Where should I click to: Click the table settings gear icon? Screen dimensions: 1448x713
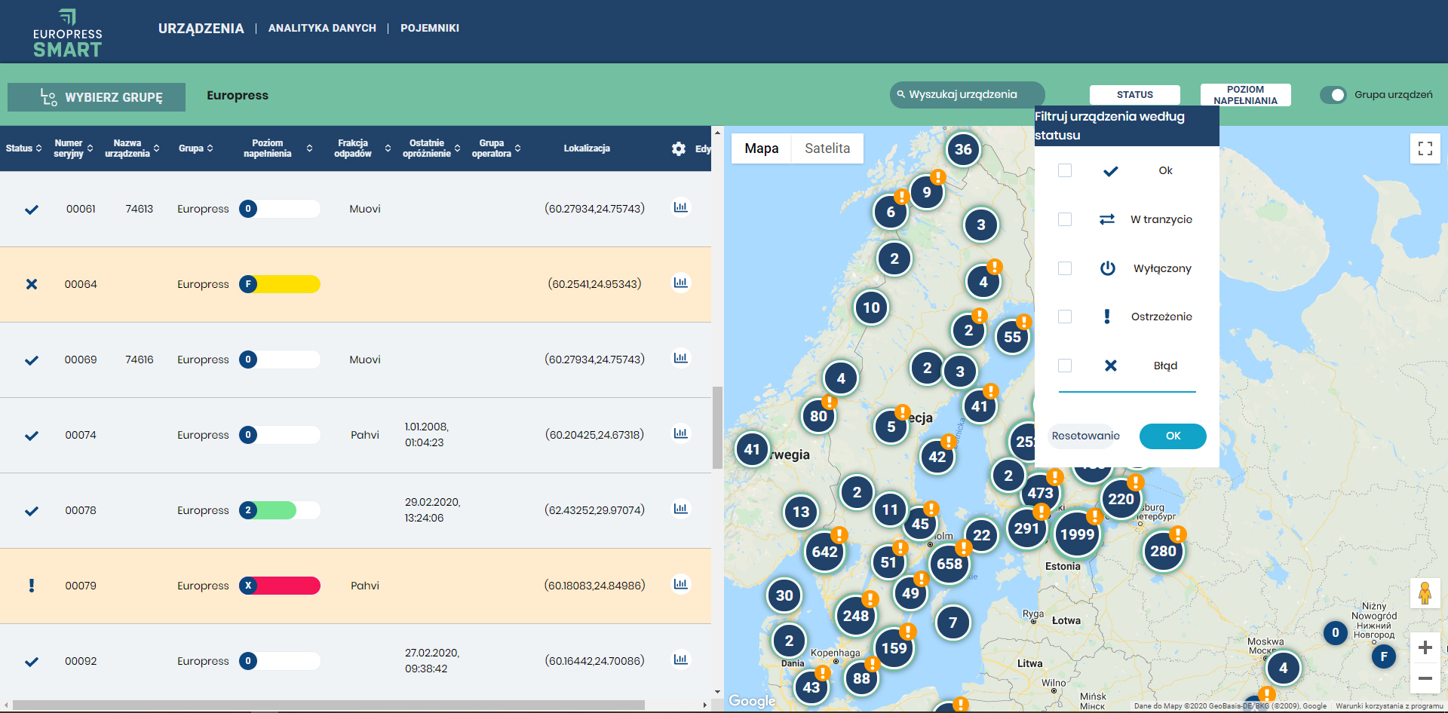tap(679, 148)
